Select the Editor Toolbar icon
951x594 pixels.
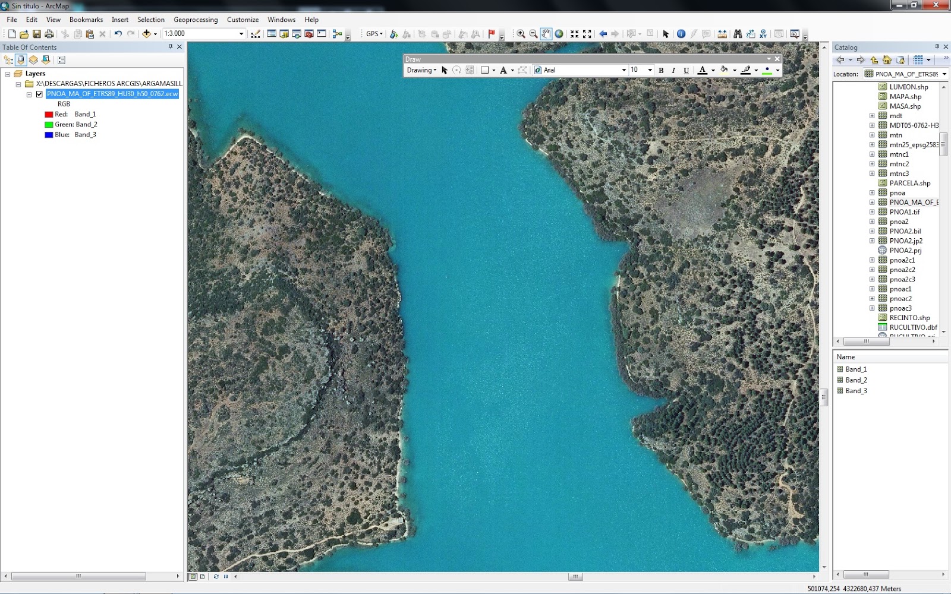tap(256, 33)
